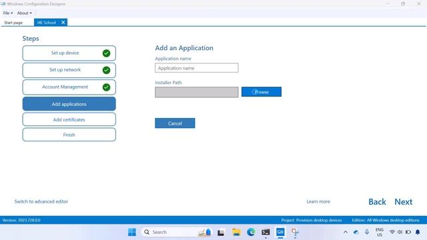Go to the Set up device step

pyautogui.click(x=69, y=53)
